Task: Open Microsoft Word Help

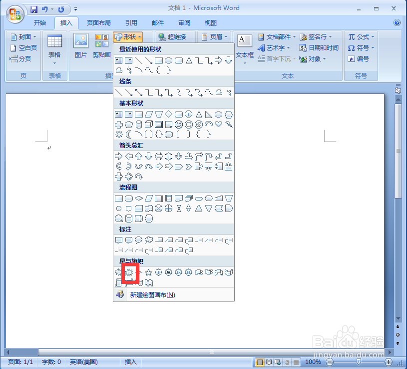Action: 397,22
